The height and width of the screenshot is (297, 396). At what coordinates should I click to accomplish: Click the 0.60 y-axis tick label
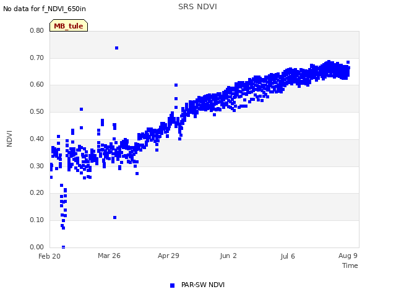click(x=37, y=85)
